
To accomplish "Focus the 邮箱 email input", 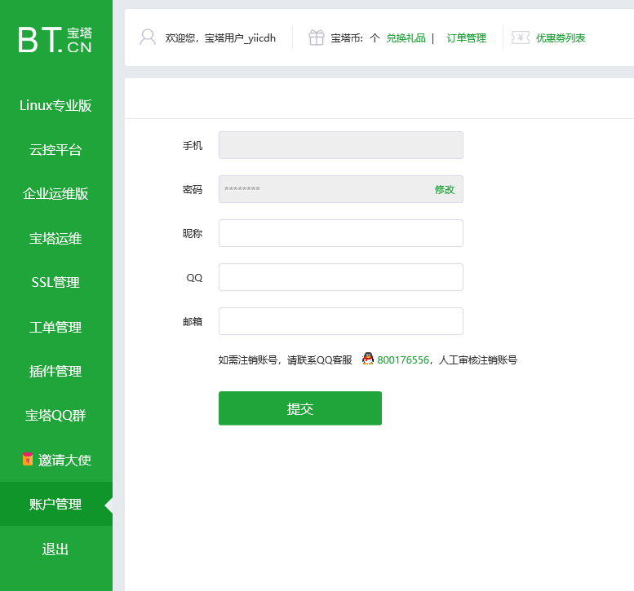I will [341, 321].
